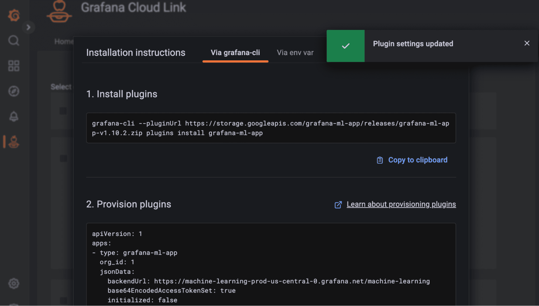Open the Configuration gear icon

[14, 283]
